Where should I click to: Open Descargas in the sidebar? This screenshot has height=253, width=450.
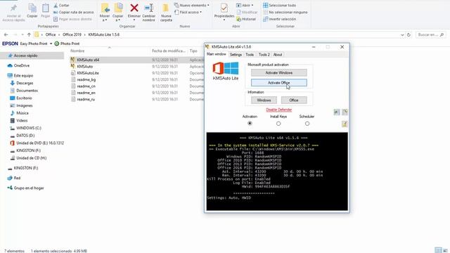click(x=25, y=83)
